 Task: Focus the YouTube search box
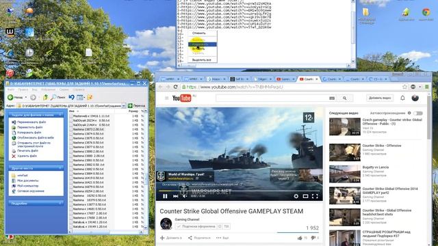coord(272,98)
